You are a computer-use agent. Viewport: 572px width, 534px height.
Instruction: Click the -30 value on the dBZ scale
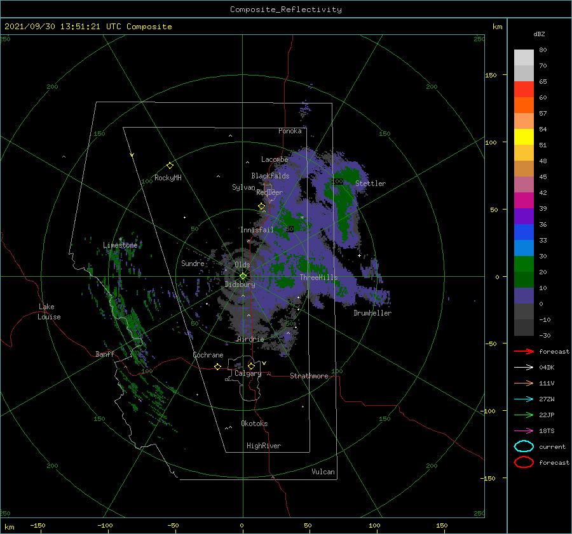pos(545,335)
